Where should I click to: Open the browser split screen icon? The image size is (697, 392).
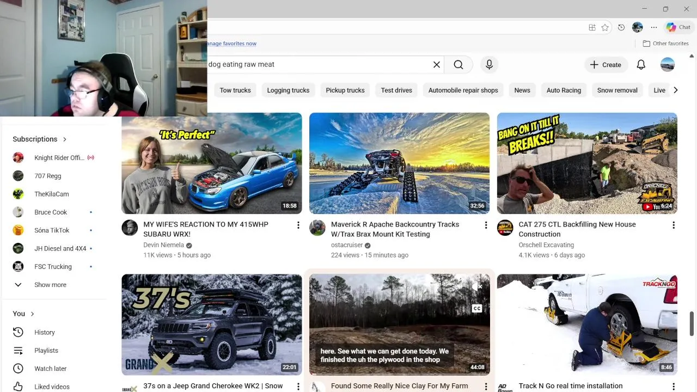(592, 28)
